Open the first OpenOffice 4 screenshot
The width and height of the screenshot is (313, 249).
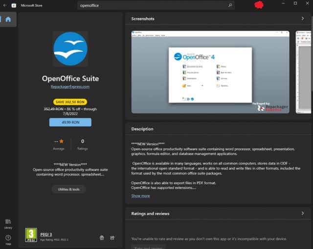pos(210,72)
